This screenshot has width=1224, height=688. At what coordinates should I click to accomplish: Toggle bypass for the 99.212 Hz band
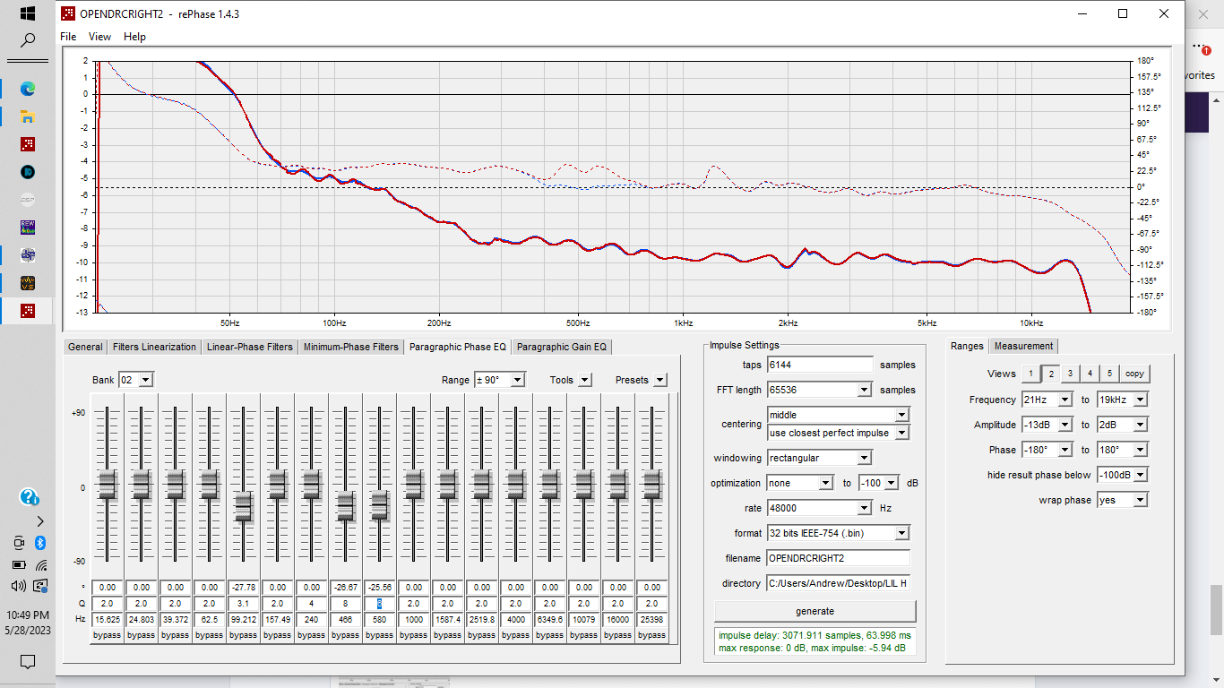click(x=243, y=635)
